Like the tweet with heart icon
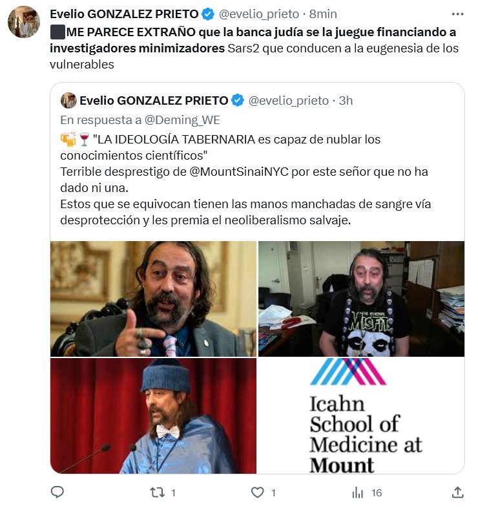The width and height of the screenshot is (478, 508). pos(258,492)
